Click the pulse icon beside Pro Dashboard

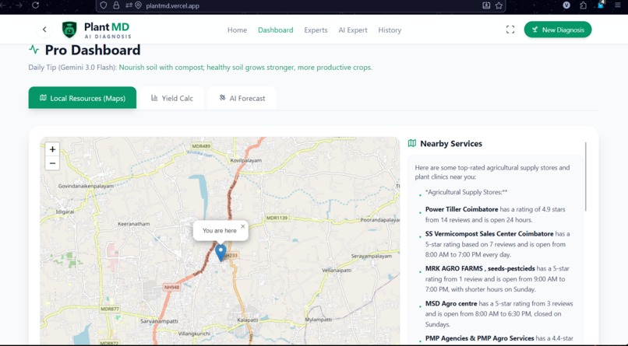point(34,50)
